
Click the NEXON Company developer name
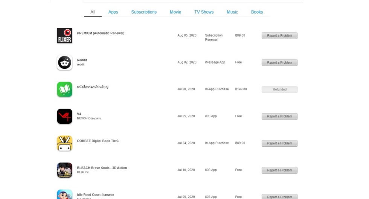point(89,118)
